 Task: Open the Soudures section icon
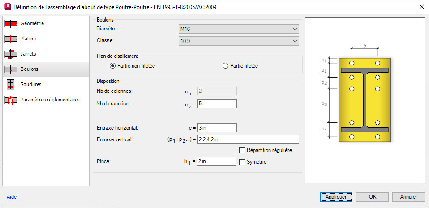11,84
